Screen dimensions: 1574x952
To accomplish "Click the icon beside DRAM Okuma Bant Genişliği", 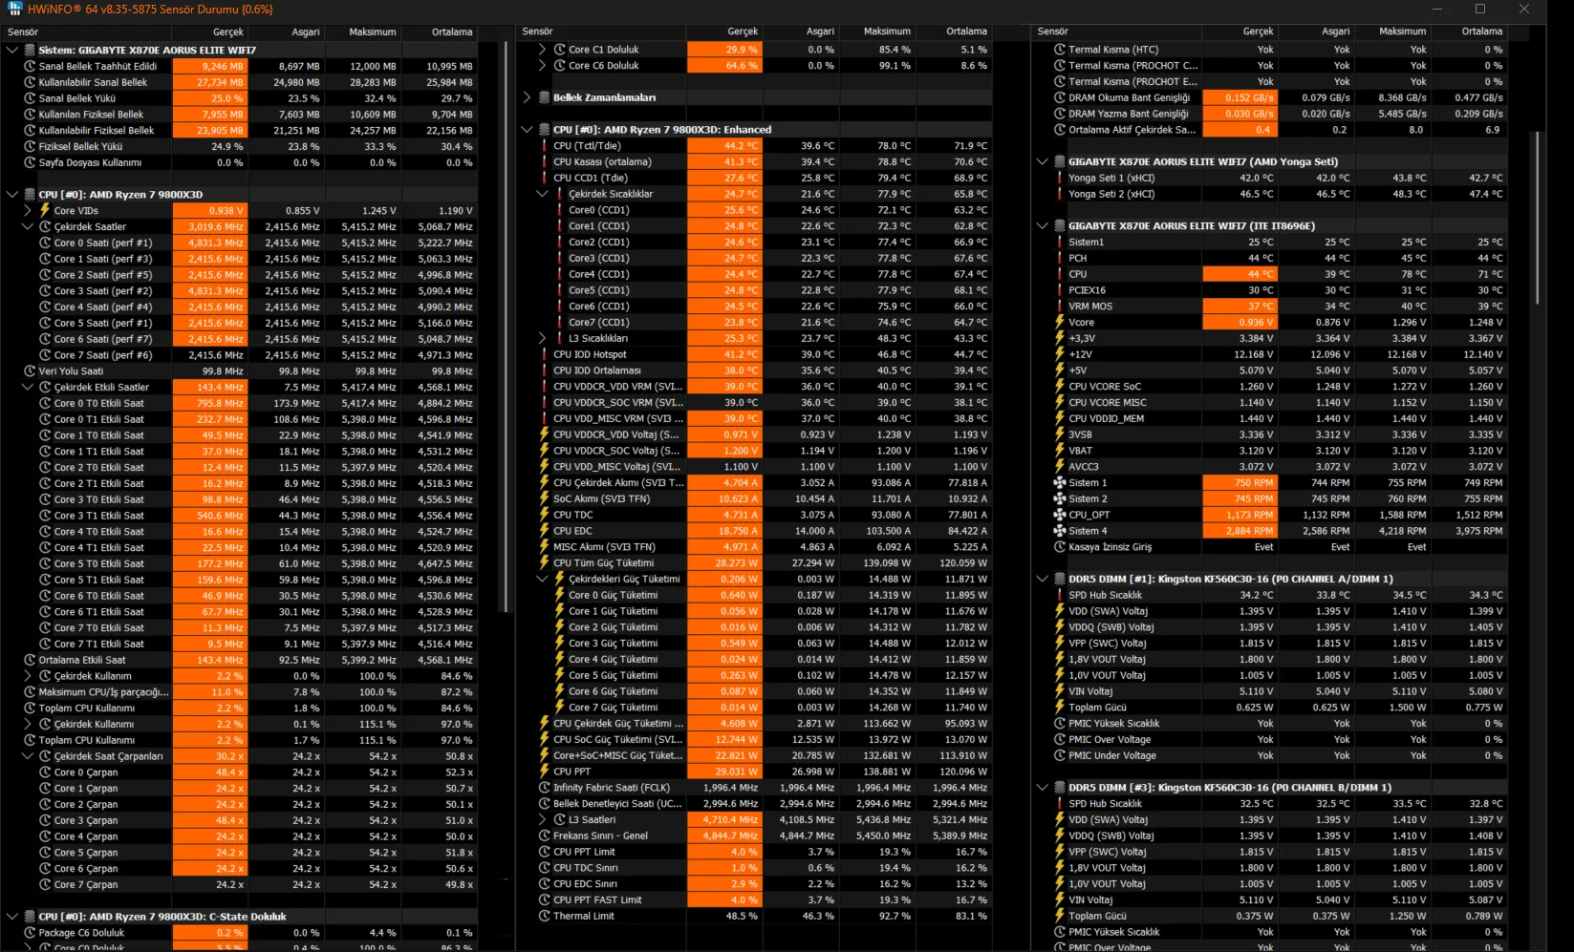I will point(1060,97).
